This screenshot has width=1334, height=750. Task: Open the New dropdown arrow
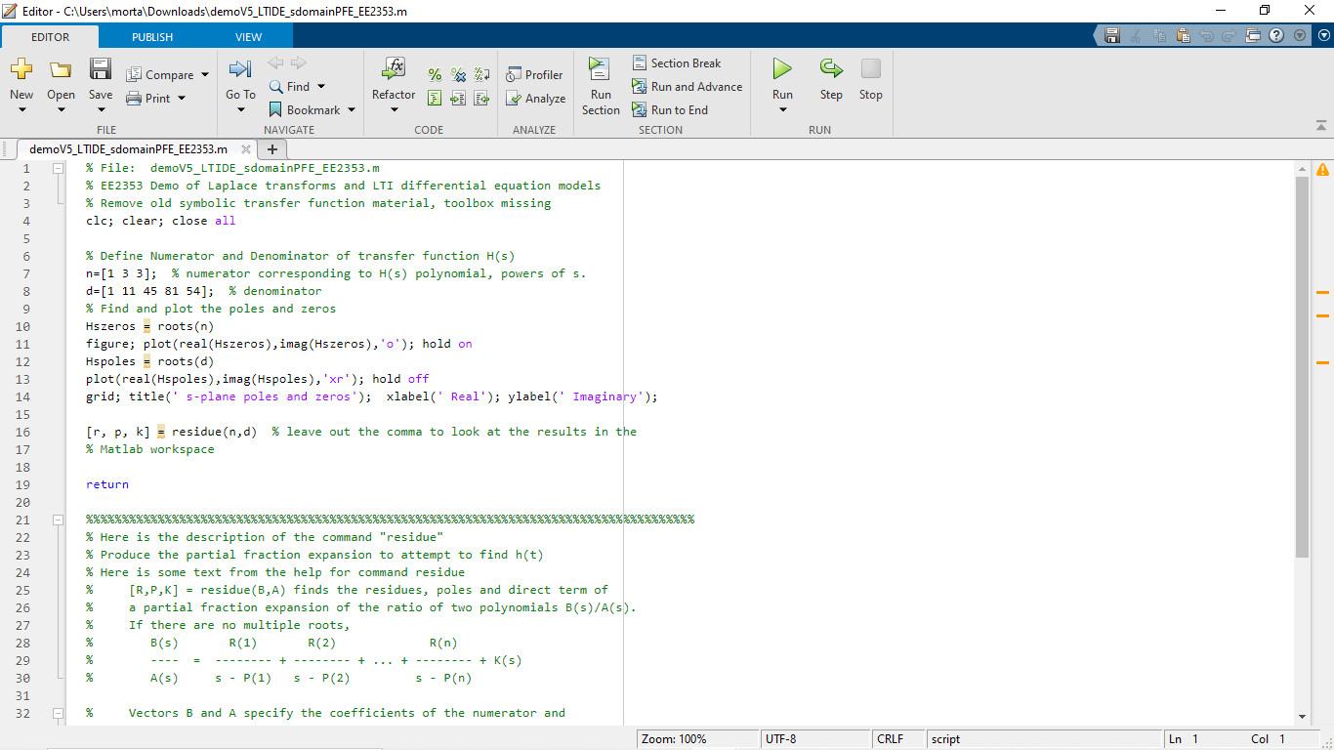[x=21, y=109]
